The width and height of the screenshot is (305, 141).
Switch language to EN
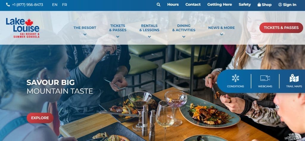coord(55,5)
